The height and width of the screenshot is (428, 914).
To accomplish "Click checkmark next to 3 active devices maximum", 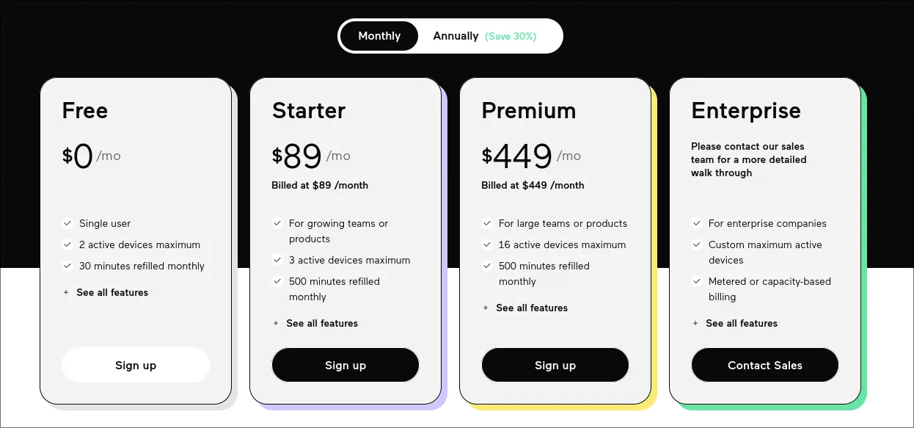I will click(277, 260).
